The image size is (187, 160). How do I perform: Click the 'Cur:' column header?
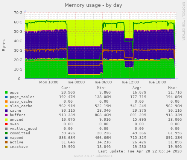click(66, 88)
